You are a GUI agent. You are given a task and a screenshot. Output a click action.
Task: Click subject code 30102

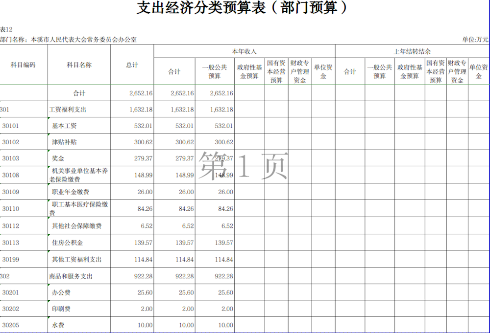(11, 142)
